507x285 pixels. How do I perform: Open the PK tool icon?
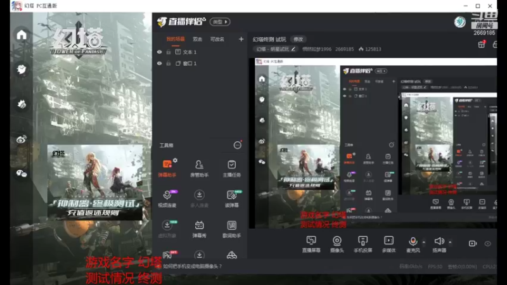(169, 255)
